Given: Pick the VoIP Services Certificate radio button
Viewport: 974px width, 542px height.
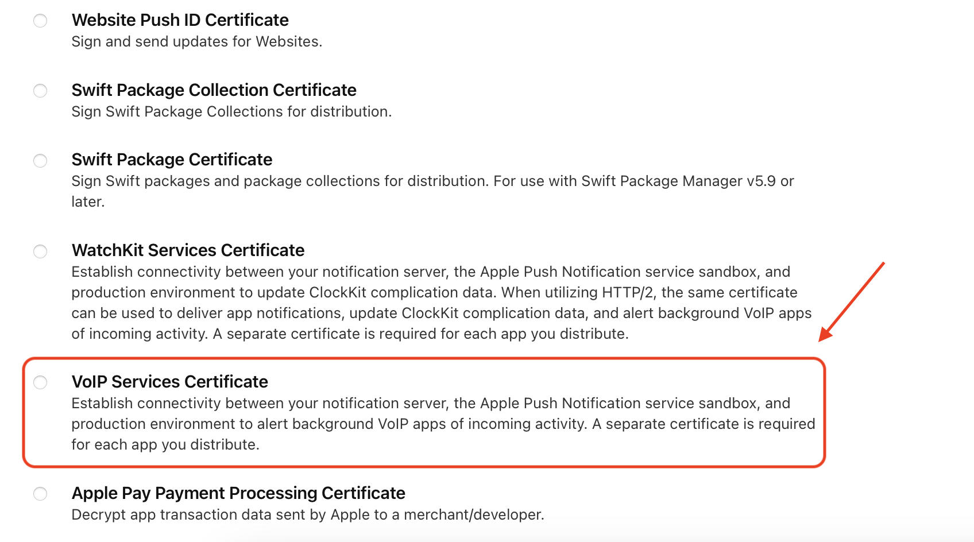Looking at the screenshot, I should point(40,382).
